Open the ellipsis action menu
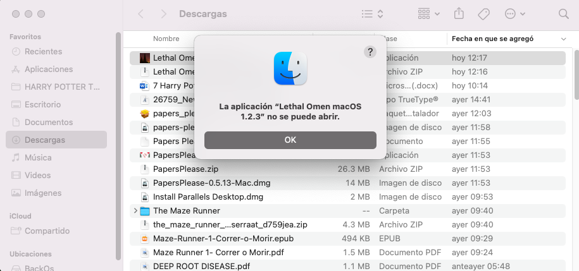 point(514,14)
